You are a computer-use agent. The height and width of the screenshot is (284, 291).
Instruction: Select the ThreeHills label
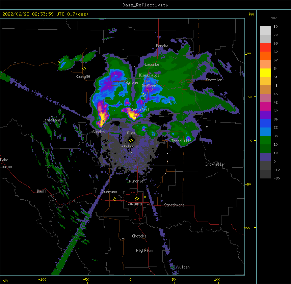(181, 141)
